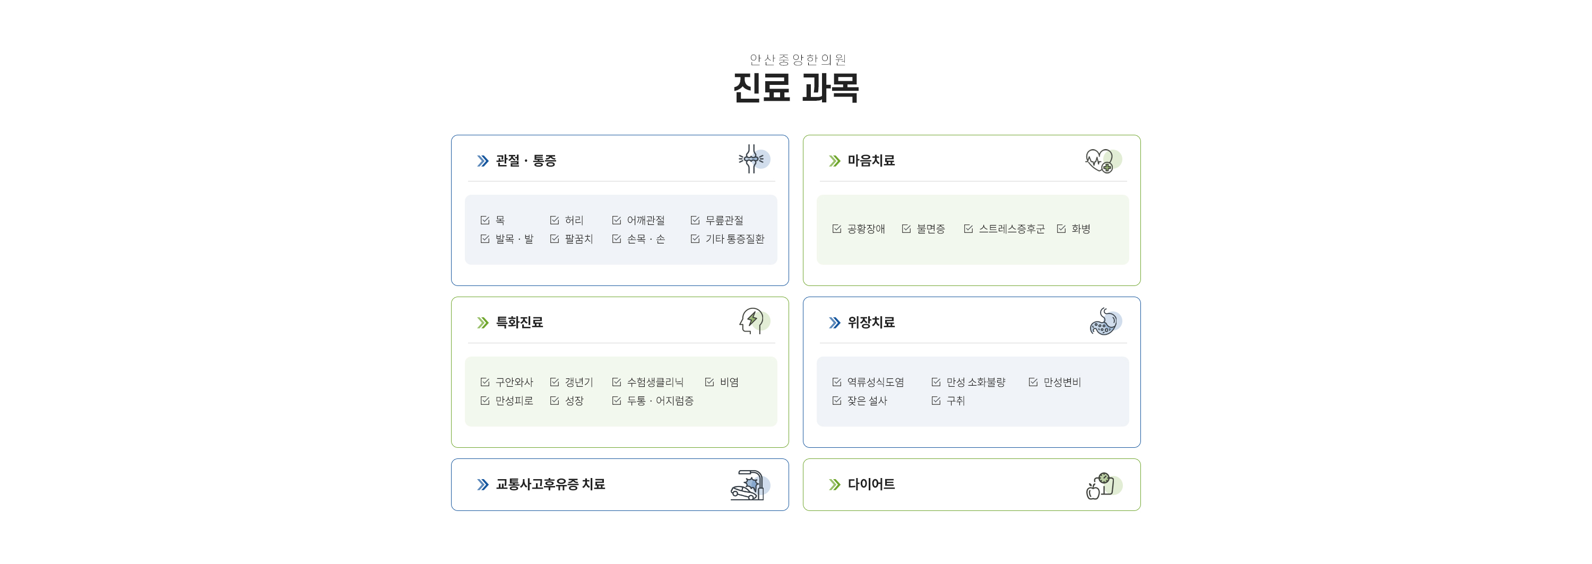Expand the 교통사고후유증 치료 card chevron
The height and width of the screenshot is (564, 1592).
coord(483,485)
